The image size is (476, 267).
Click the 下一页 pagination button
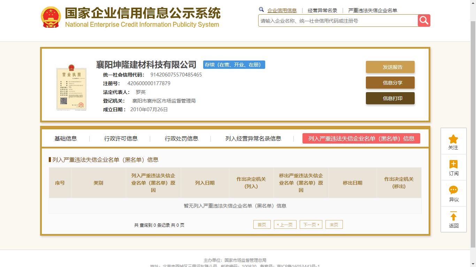[x=311, y=225]
